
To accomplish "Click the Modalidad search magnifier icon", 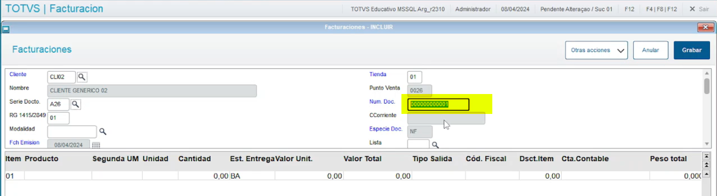I will 102,131.
